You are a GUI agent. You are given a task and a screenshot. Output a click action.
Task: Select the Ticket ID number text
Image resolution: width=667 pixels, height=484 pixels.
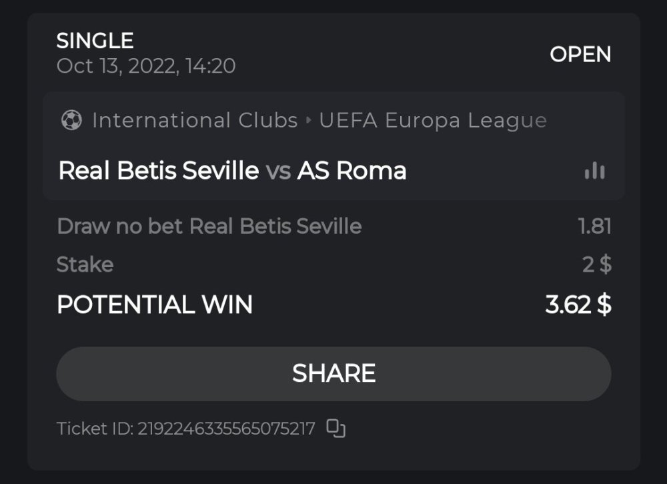pyautogui.click(x=226, y=429)
